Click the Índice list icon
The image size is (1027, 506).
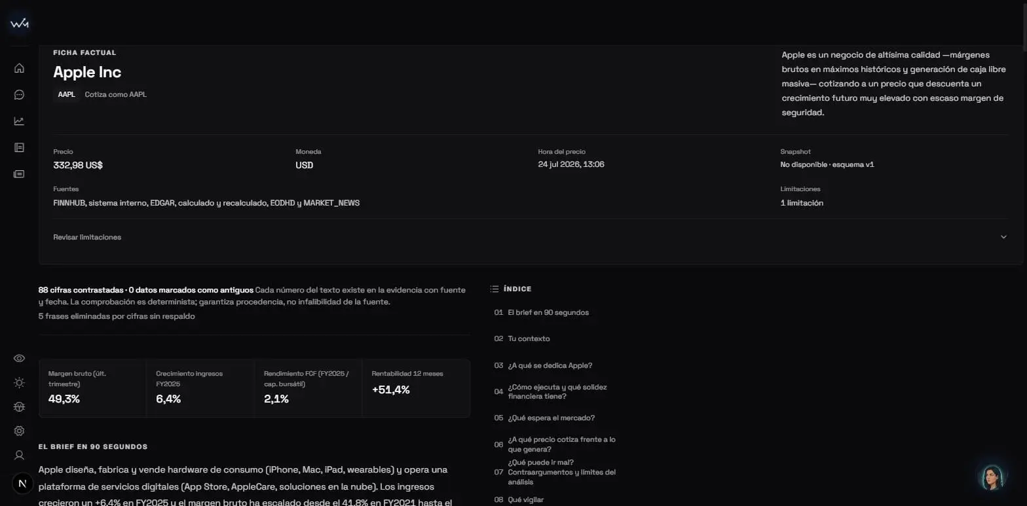(495, 289)
